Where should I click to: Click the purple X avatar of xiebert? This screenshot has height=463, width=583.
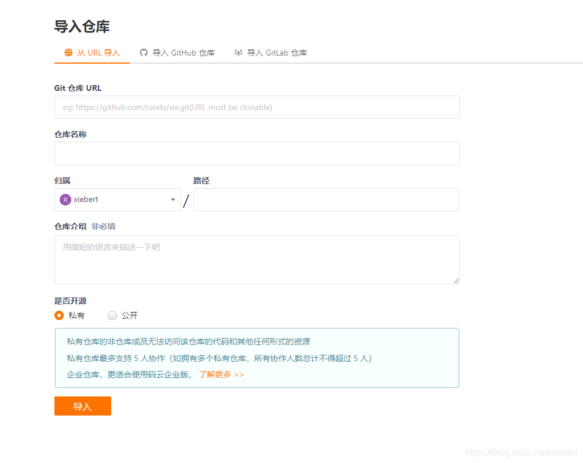click(65, 200)
